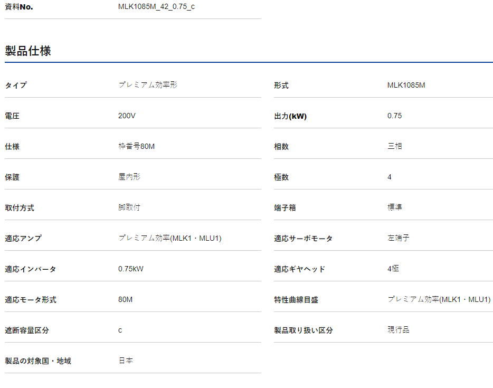This screenshot has width=493, height=388.
Task: Select the 屋内形 protection value
Action: (x=129, y=177)
